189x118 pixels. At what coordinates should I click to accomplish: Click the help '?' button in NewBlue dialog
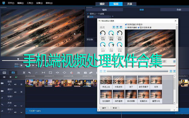117,27
